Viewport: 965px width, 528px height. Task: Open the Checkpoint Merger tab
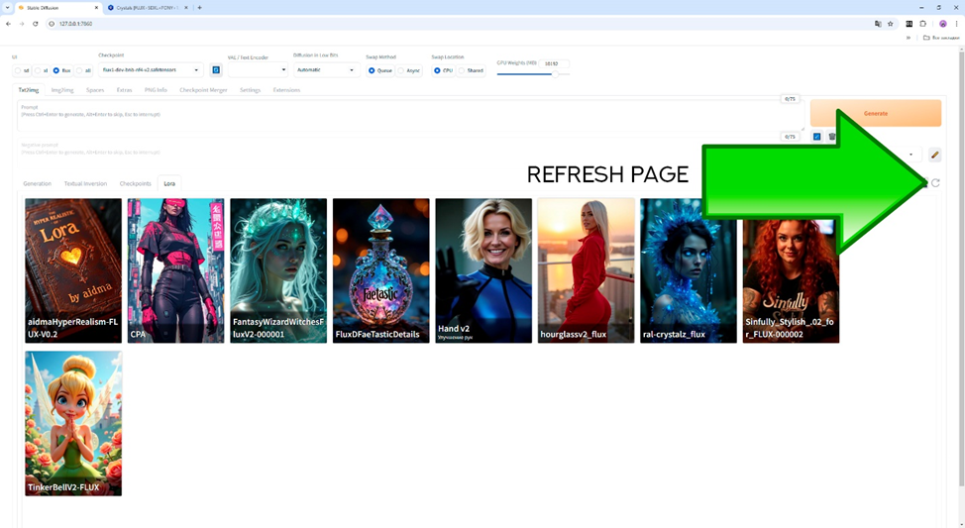pos(203,90)
